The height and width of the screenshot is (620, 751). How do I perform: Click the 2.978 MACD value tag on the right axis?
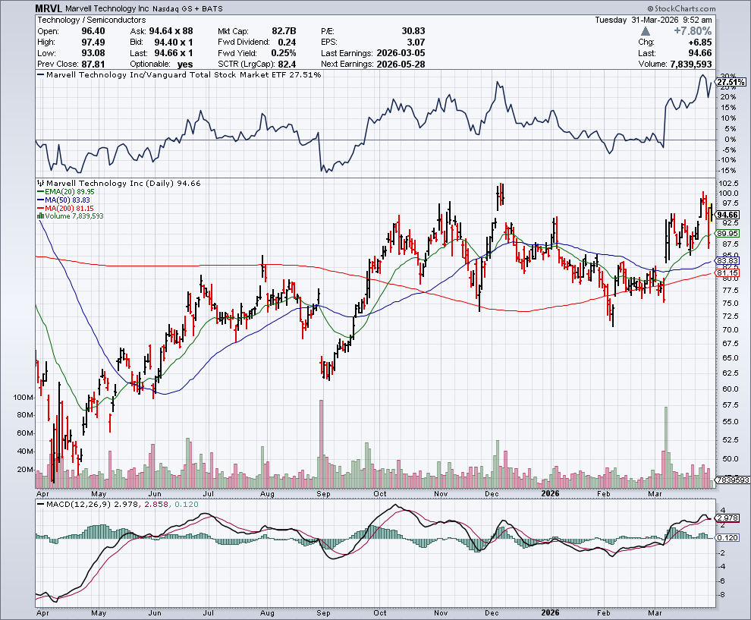pos(727,518)
